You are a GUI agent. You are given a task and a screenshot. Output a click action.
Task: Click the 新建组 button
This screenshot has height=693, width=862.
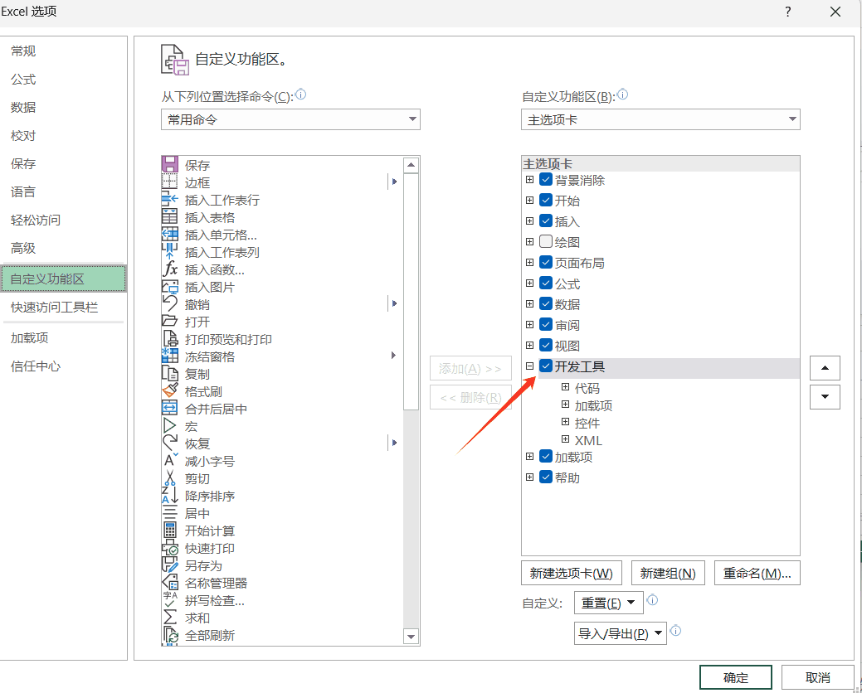coord(668,574)
